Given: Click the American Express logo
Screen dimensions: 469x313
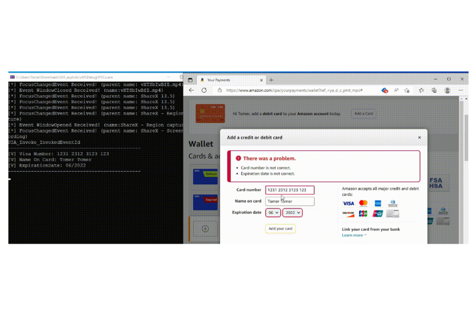Looking at the screenshot, I should [378, 203].
